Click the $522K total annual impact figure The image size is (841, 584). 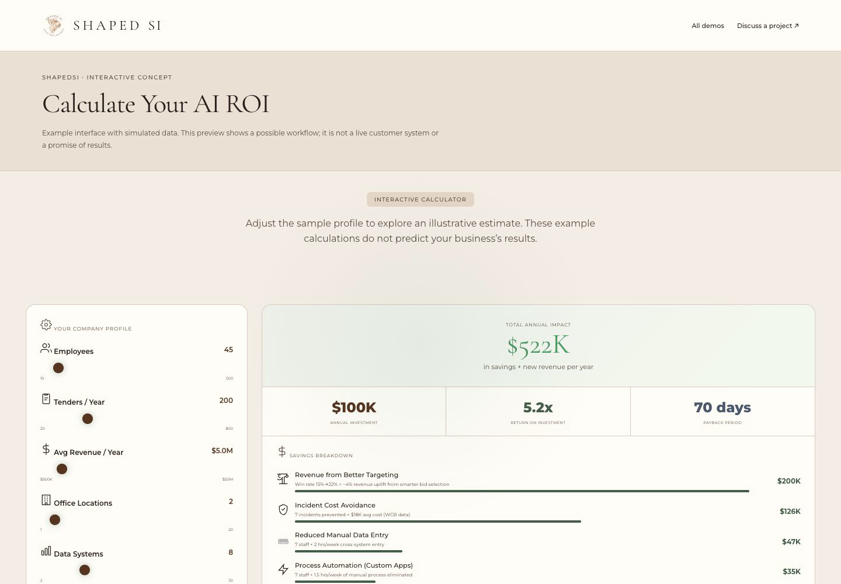pyautogui.click(x=538, y=346)
